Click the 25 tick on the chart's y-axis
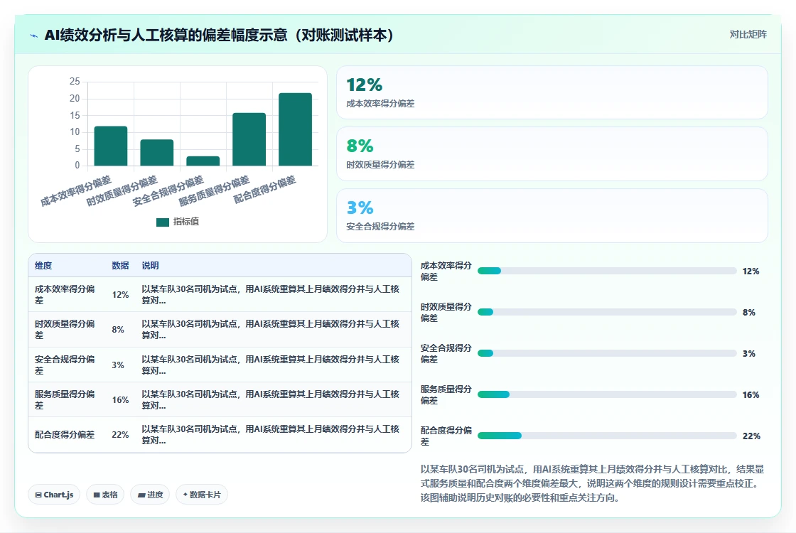Image resolution: width=796 pixels, height=533 pixels. click(x=75, y=81)
